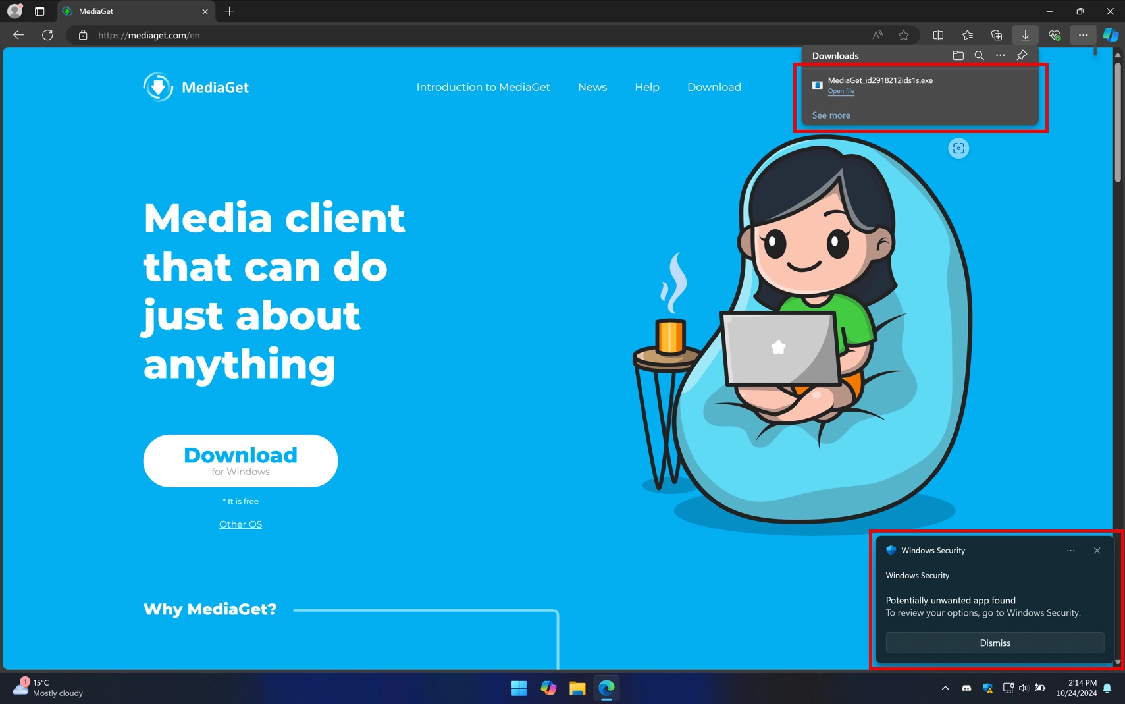1125x704 pixels.
Task: Click the visual search icon on image
Action: tap(958, 148)
